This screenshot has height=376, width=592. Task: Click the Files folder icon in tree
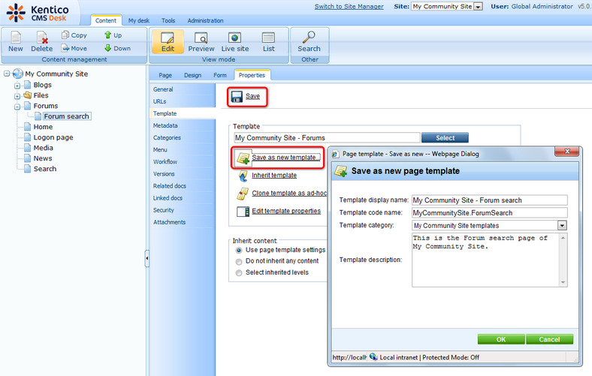click(x=28, y=95)
